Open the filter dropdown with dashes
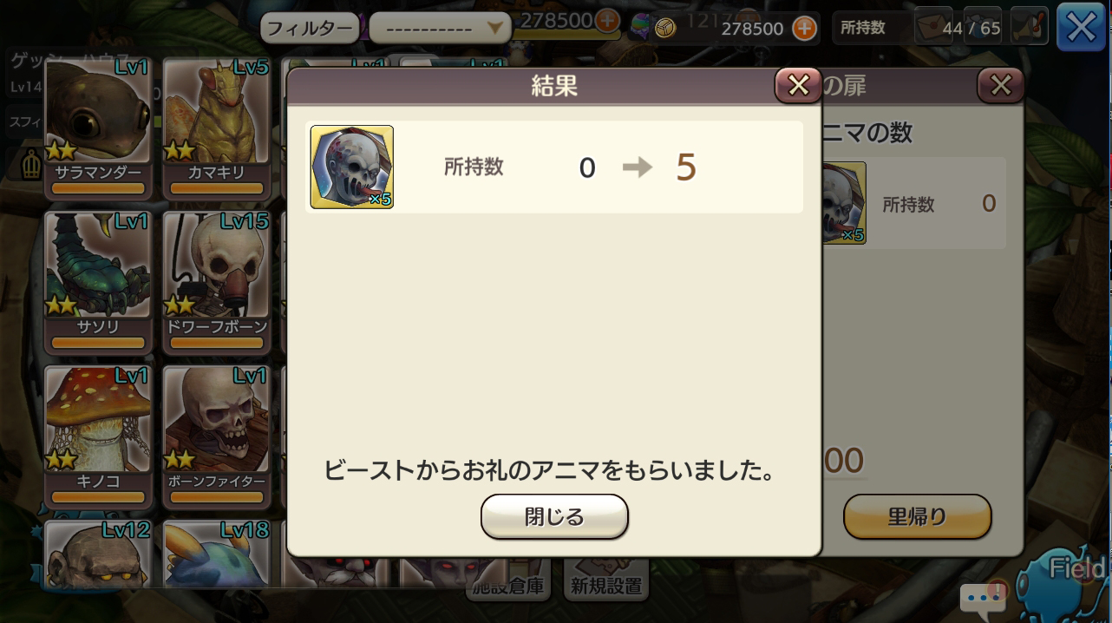 tap(439, 28)
